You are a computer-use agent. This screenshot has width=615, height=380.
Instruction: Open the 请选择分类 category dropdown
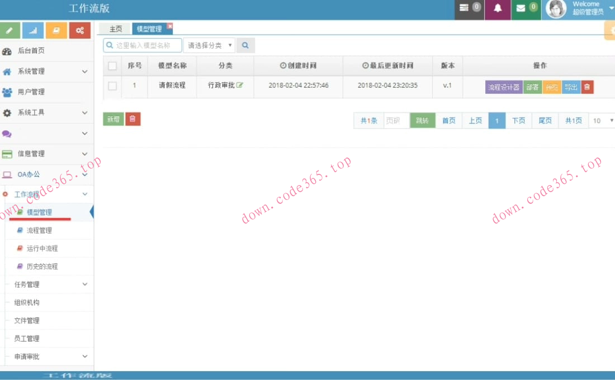[209, 45]
